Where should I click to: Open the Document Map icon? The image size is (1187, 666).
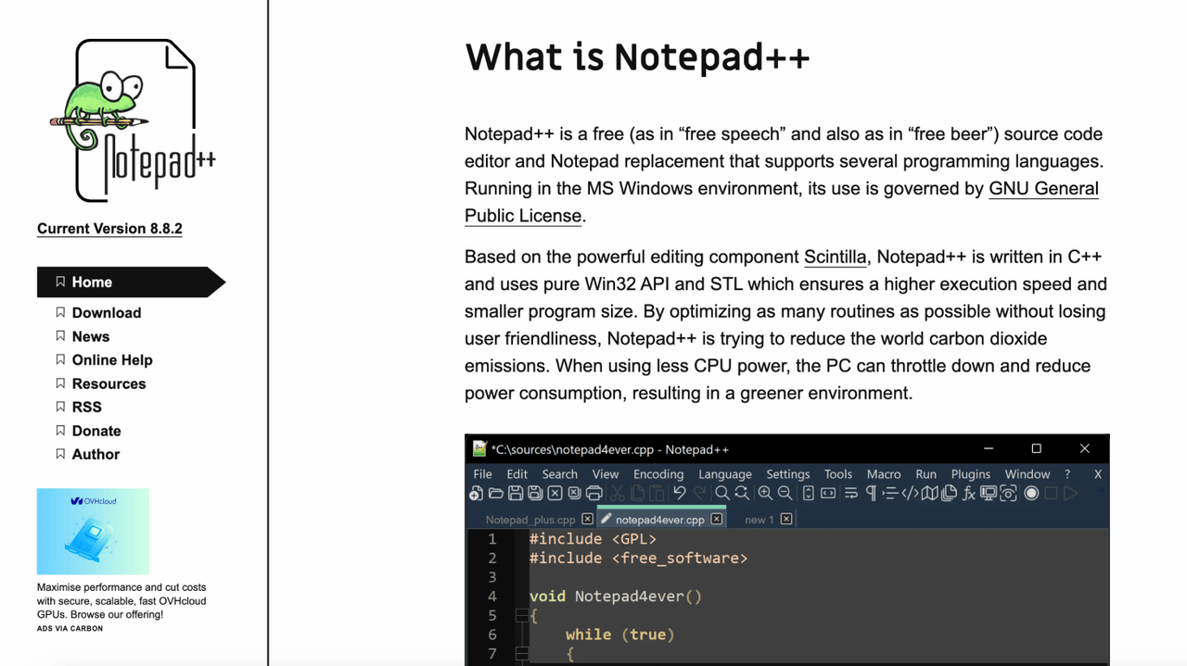pyautogui.click(x=929, y=494)
